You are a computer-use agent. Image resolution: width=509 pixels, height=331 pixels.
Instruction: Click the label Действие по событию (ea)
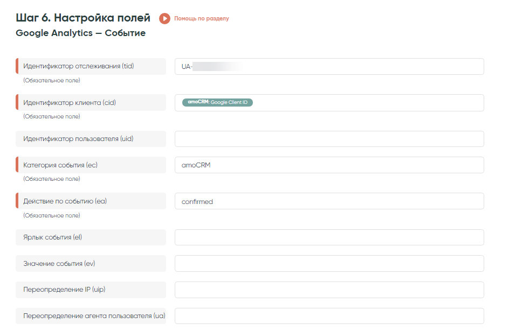[65, 201]
